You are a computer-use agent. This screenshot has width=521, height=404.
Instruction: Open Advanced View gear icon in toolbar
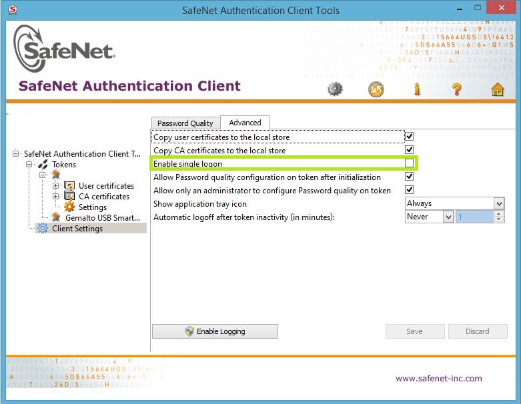(x=335, y=89)
